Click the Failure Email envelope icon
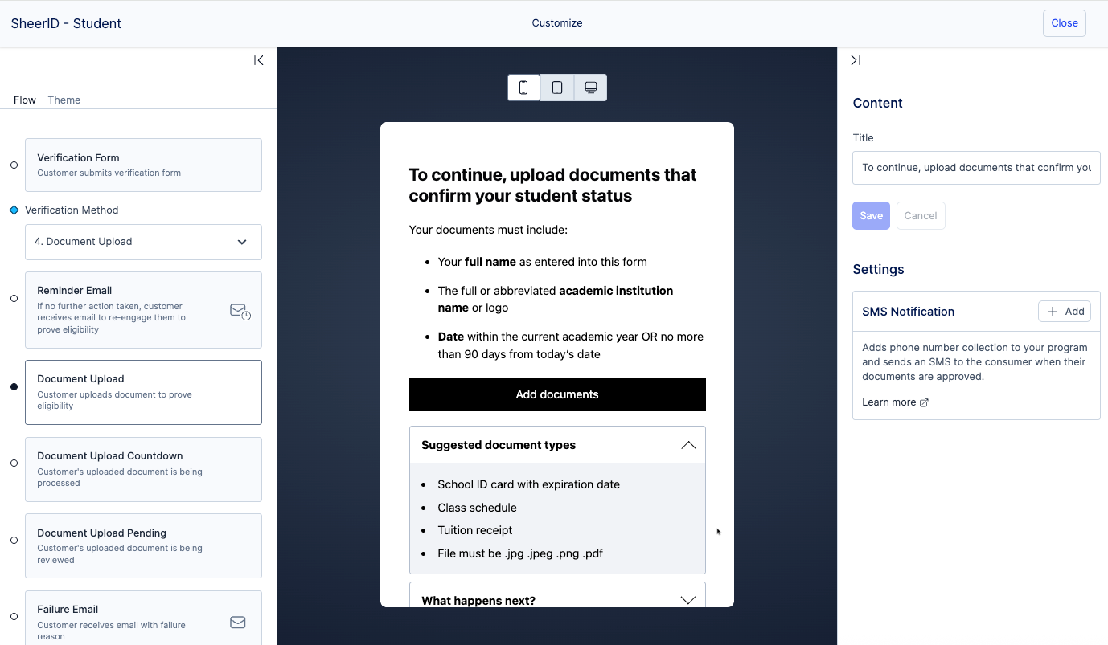 [238, 622]
